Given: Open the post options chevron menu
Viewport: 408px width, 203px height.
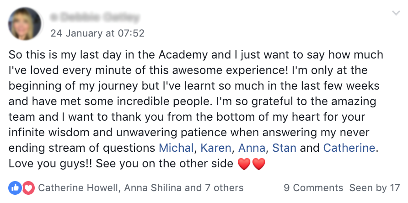Looking at the screenshot, I should tap(396, 14).
